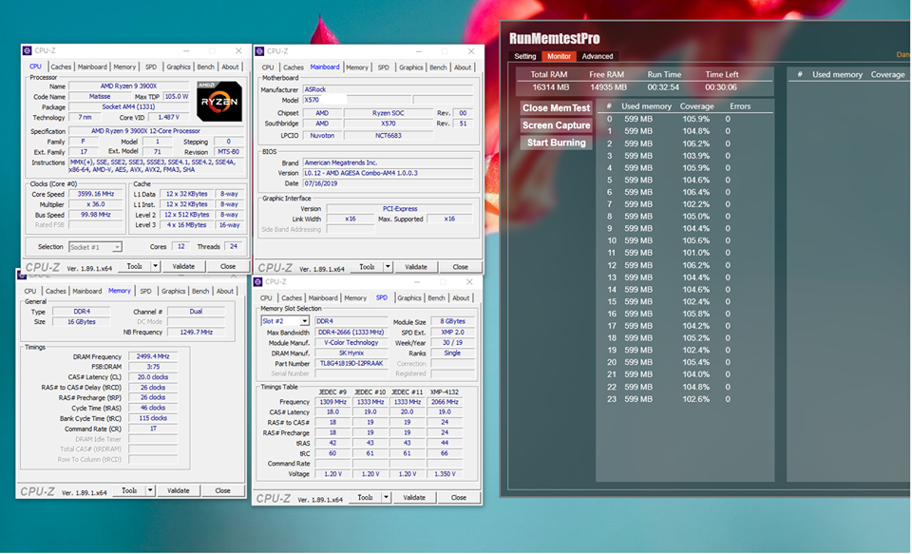
Task: Click Time Left value 00:30:06
Action: click(721, 87)
